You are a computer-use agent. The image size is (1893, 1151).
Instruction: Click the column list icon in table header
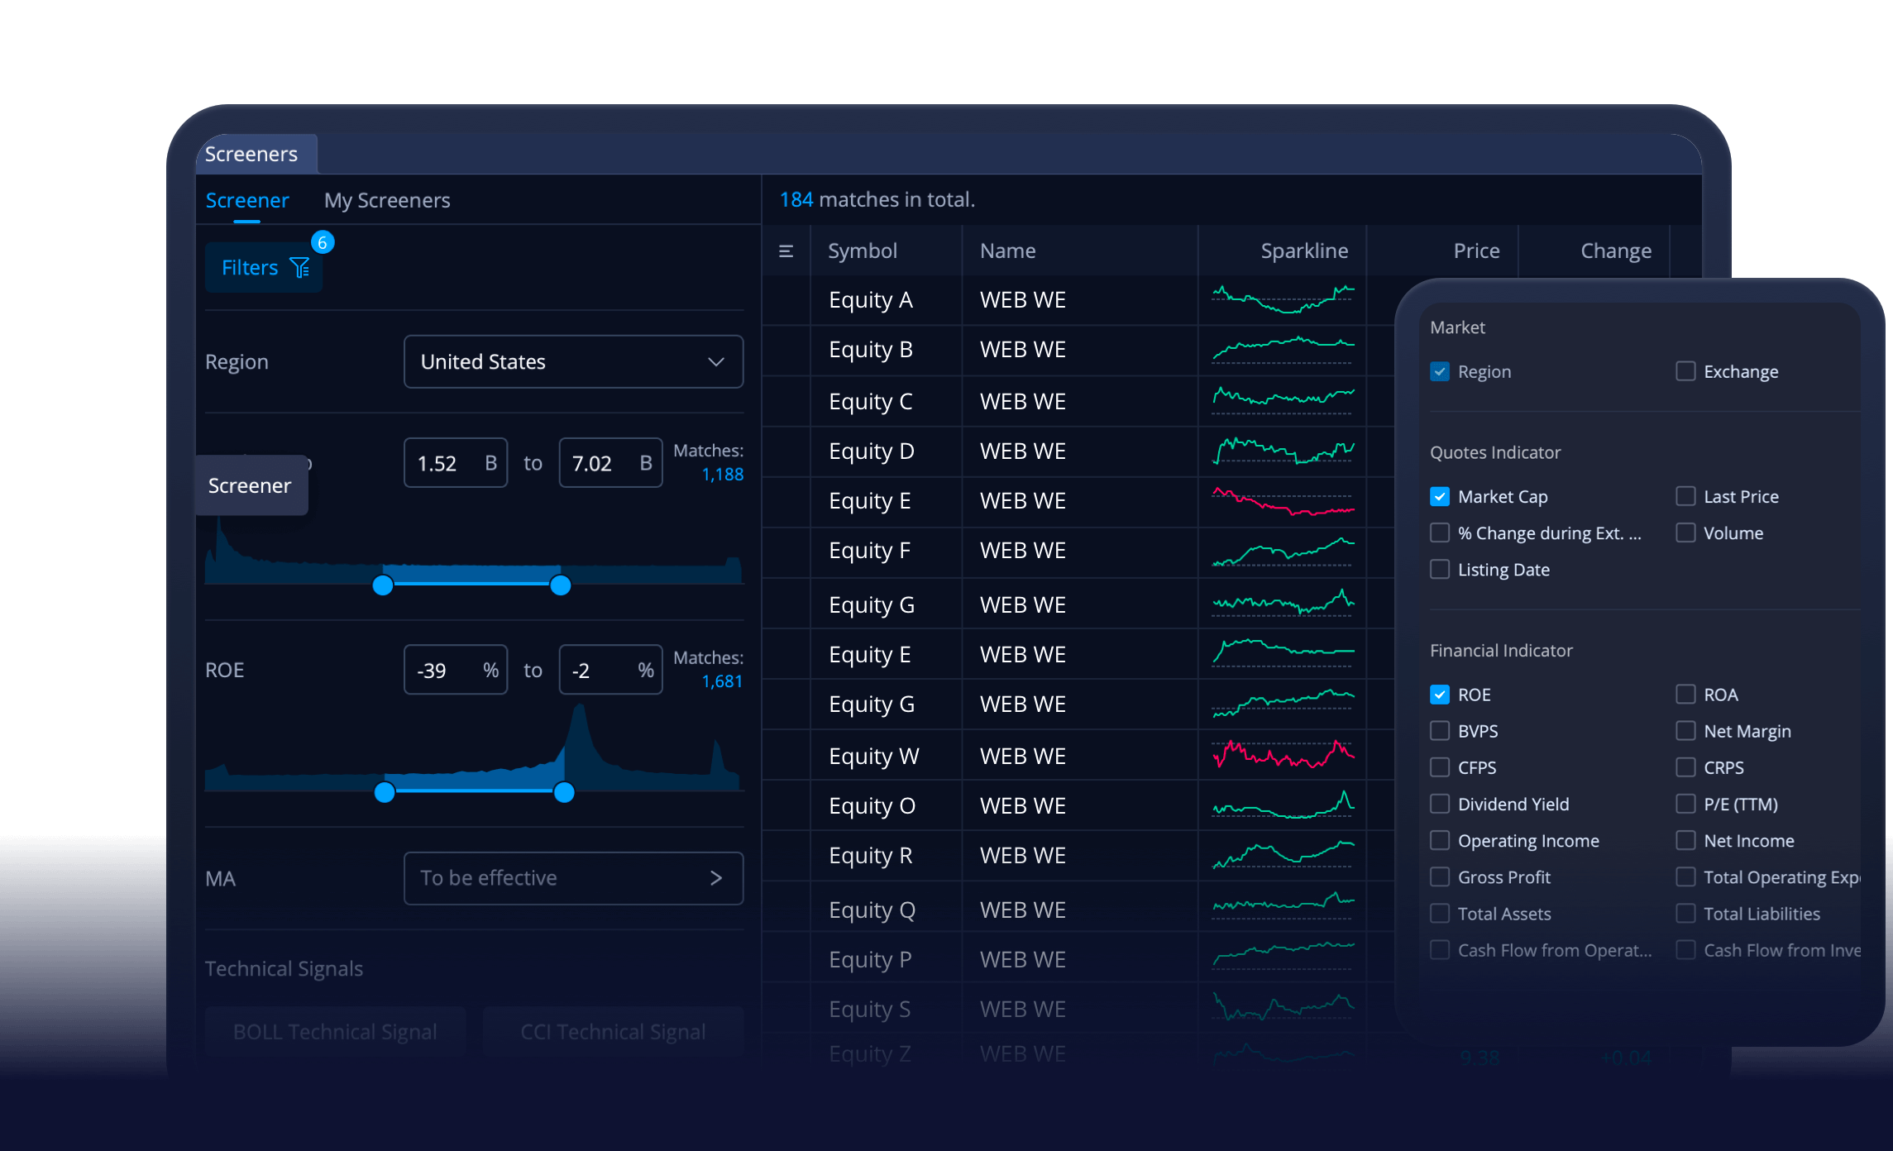click(x=786, y=250)
